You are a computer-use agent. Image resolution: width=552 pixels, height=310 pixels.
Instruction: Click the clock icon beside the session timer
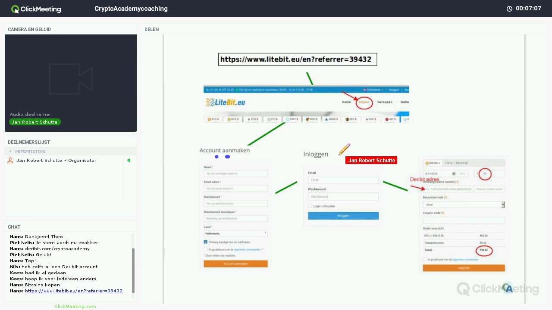tap(509, 9)
